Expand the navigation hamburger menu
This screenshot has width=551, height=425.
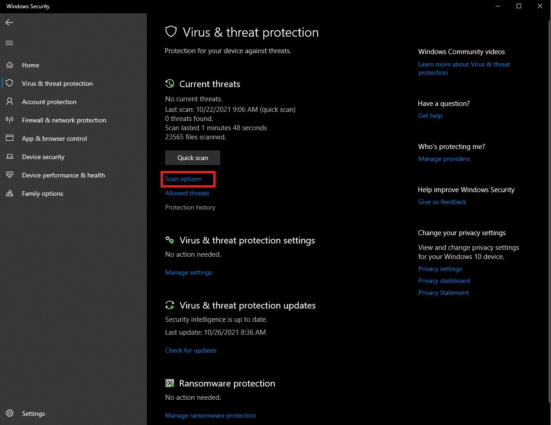click(x=9, y=43)
